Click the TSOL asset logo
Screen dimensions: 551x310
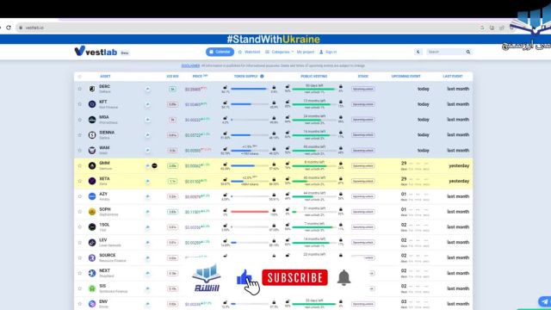(x=92, y=227)
